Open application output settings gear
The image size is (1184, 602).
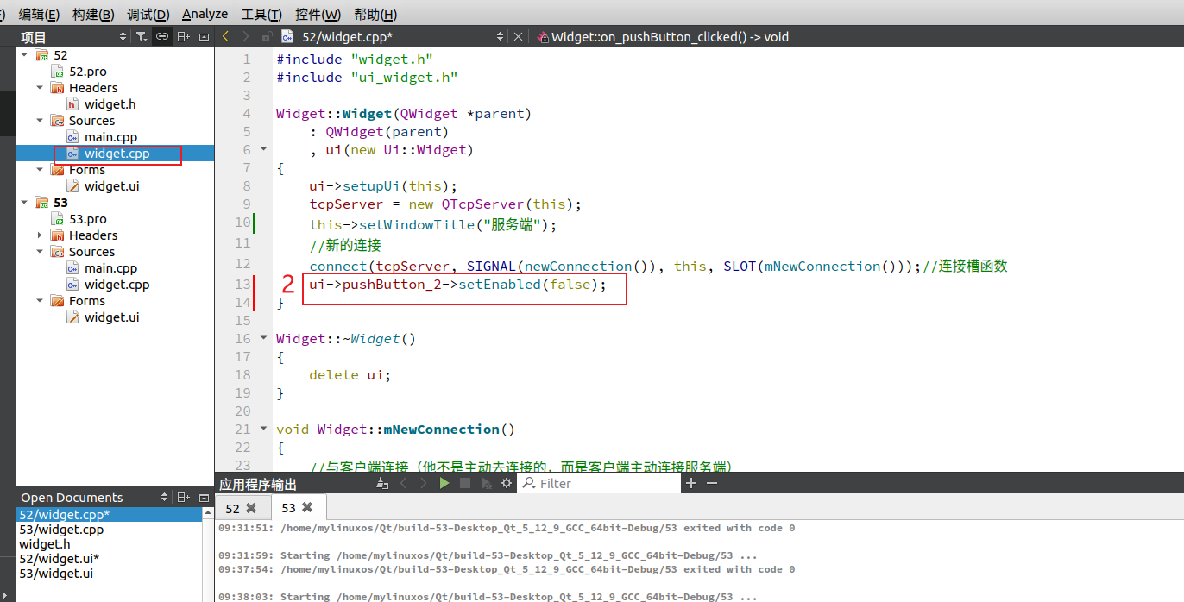(x=507, y=484)
